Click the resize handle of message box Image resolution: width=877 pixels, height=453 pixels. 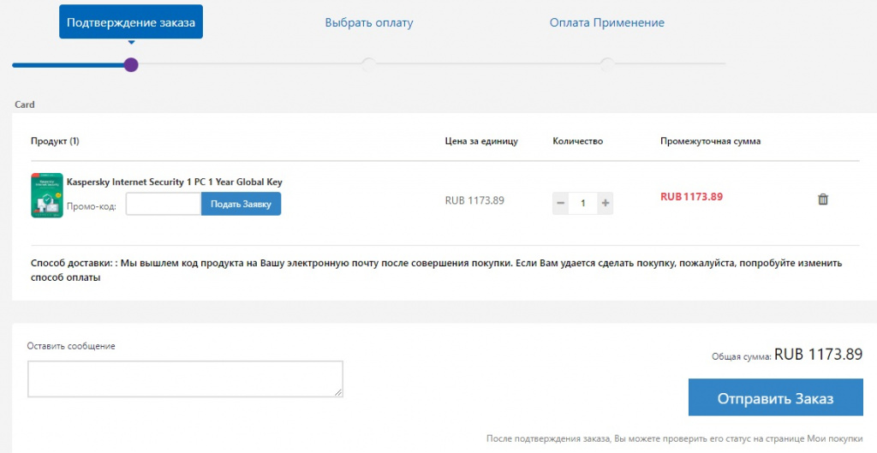tap(338, 392)
